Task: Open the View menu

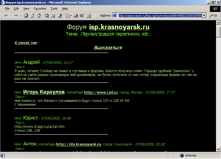Action: click(26, 9)
